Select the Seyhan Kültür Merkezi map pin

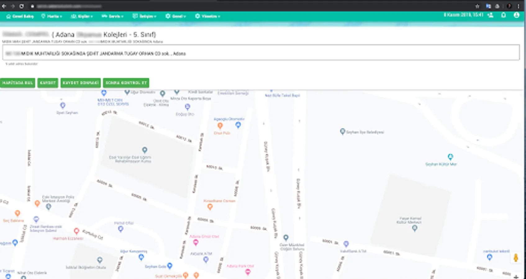coord(450,157)
